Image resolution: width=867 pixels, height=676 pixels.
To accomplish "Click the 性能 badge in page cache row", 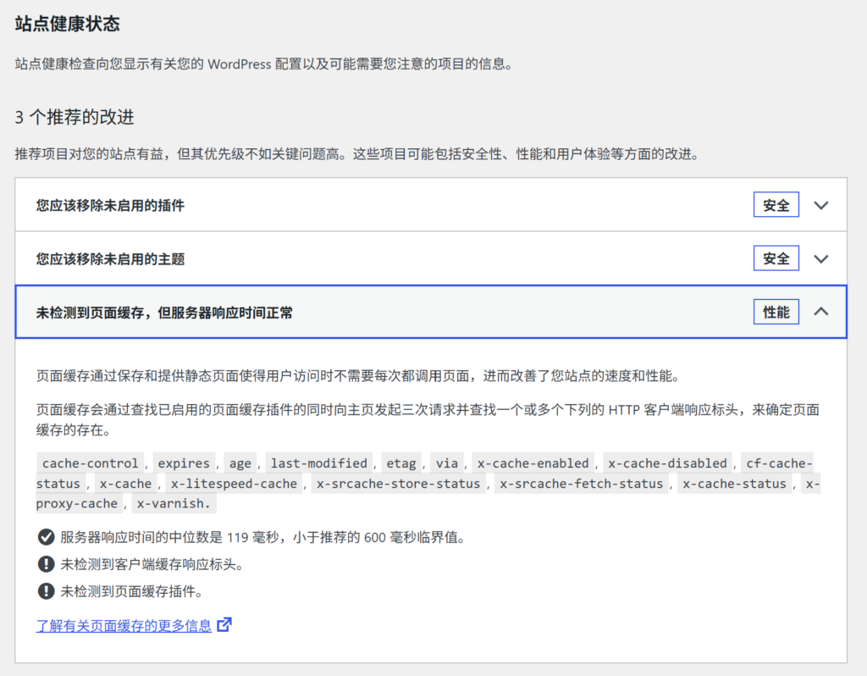I will (x=776, y=312).
